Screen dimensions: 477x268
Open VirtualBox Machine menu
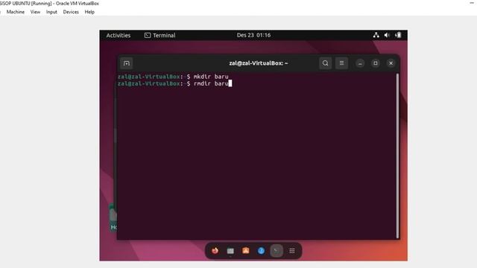(x=16, y=12)
